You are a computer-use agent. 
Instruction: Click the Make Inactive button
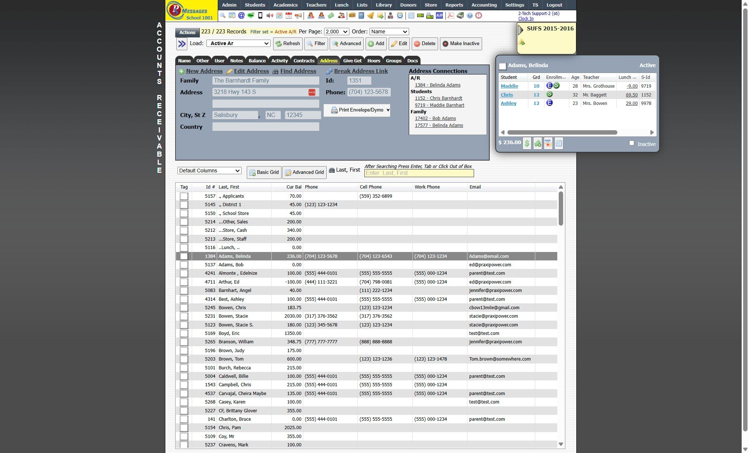click(460, 44)
